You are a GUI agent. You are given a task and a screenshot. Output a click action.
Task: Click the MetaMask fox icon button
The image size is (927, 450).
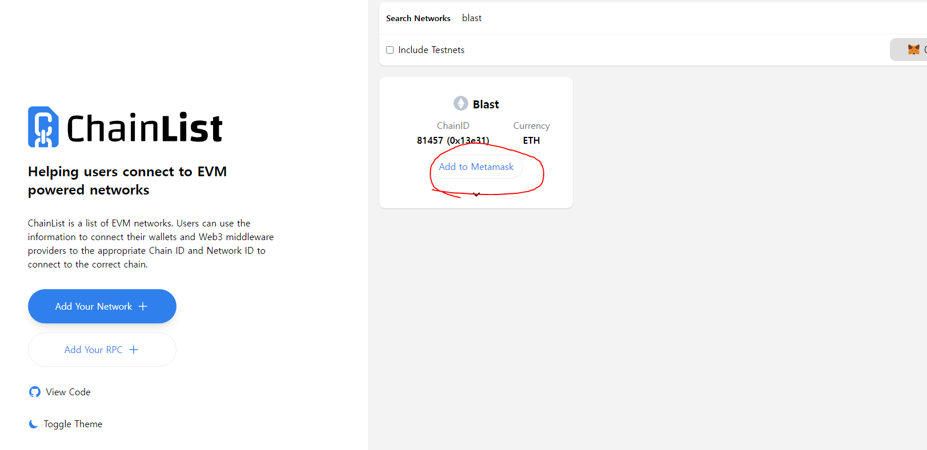(x=914, y=50)
